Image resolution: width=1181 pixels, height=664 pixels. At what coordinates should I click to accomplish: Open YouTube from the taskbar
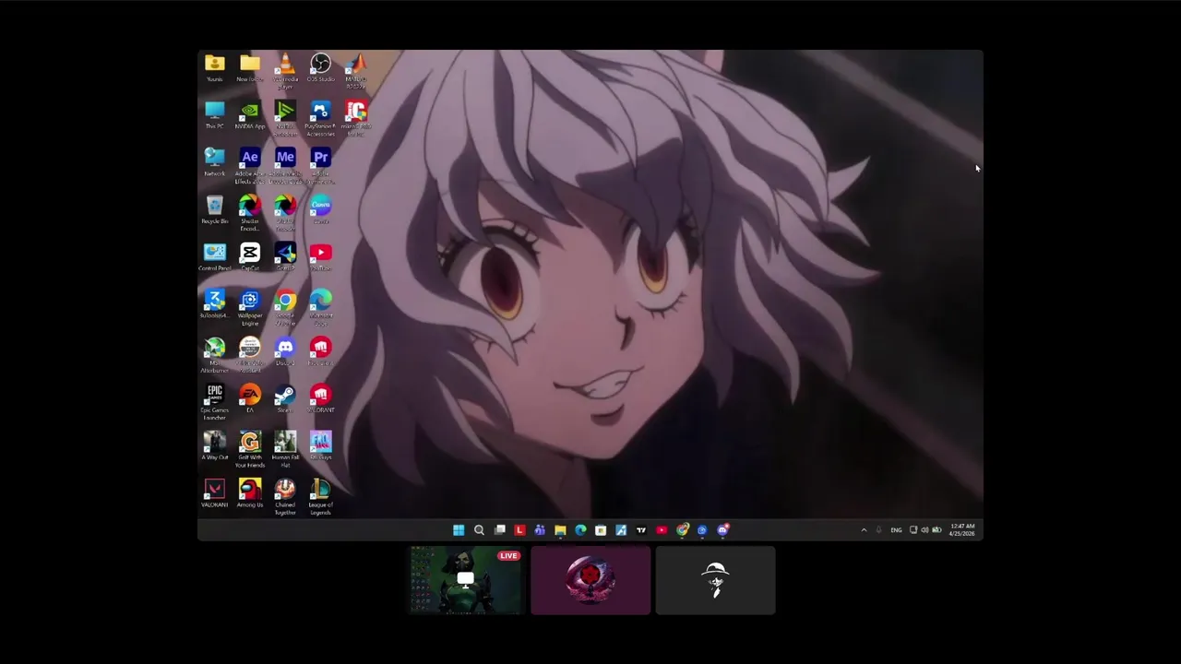[662, 530]
